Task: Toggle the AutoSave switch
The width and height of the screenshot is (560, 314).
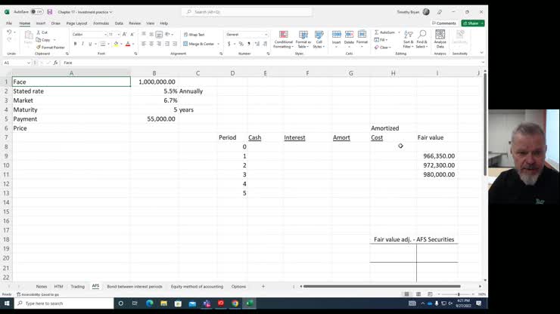Action: coord(36,12)
